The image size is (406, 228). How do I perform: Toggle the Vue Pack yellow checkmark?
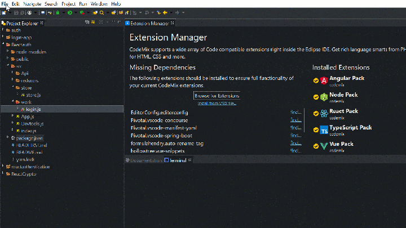coord(316,146)
